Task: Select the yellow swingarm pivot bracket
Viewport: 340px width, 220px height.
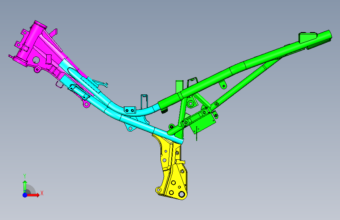Action: pyautogui.click(x=173, y=171)
